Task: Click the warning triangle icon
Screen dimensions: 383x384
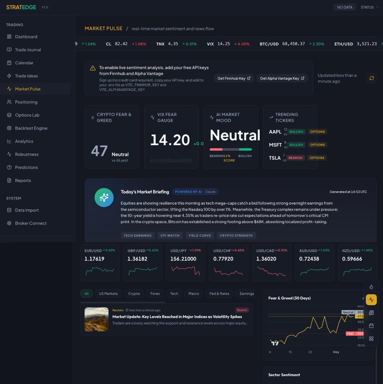Action: coord(93,68)
